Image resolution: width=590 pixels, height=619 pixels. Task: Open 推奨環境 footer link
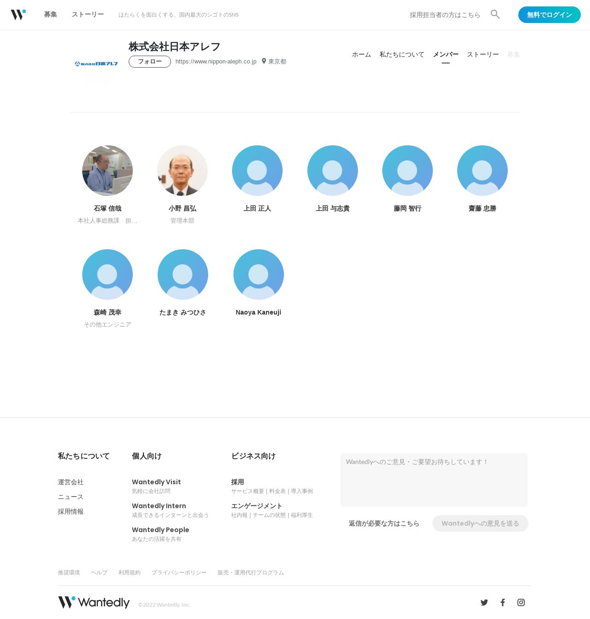tap(69, 573)
